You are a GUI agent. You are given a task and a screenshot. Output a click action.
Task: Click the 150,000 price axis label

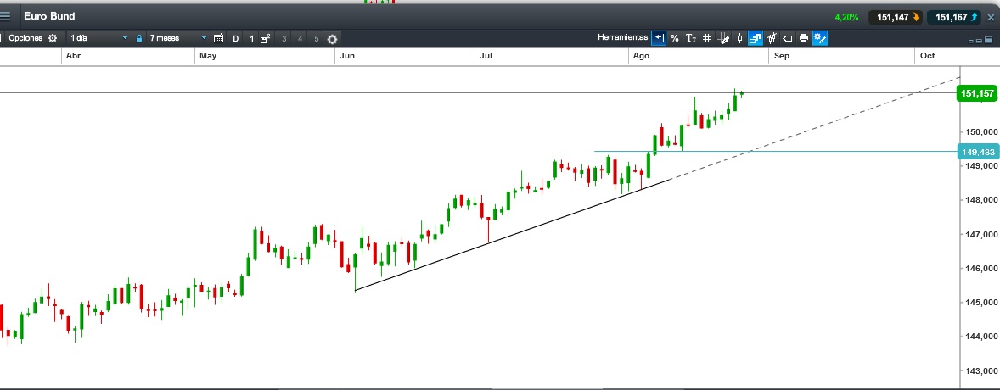[x=980, y=132]
